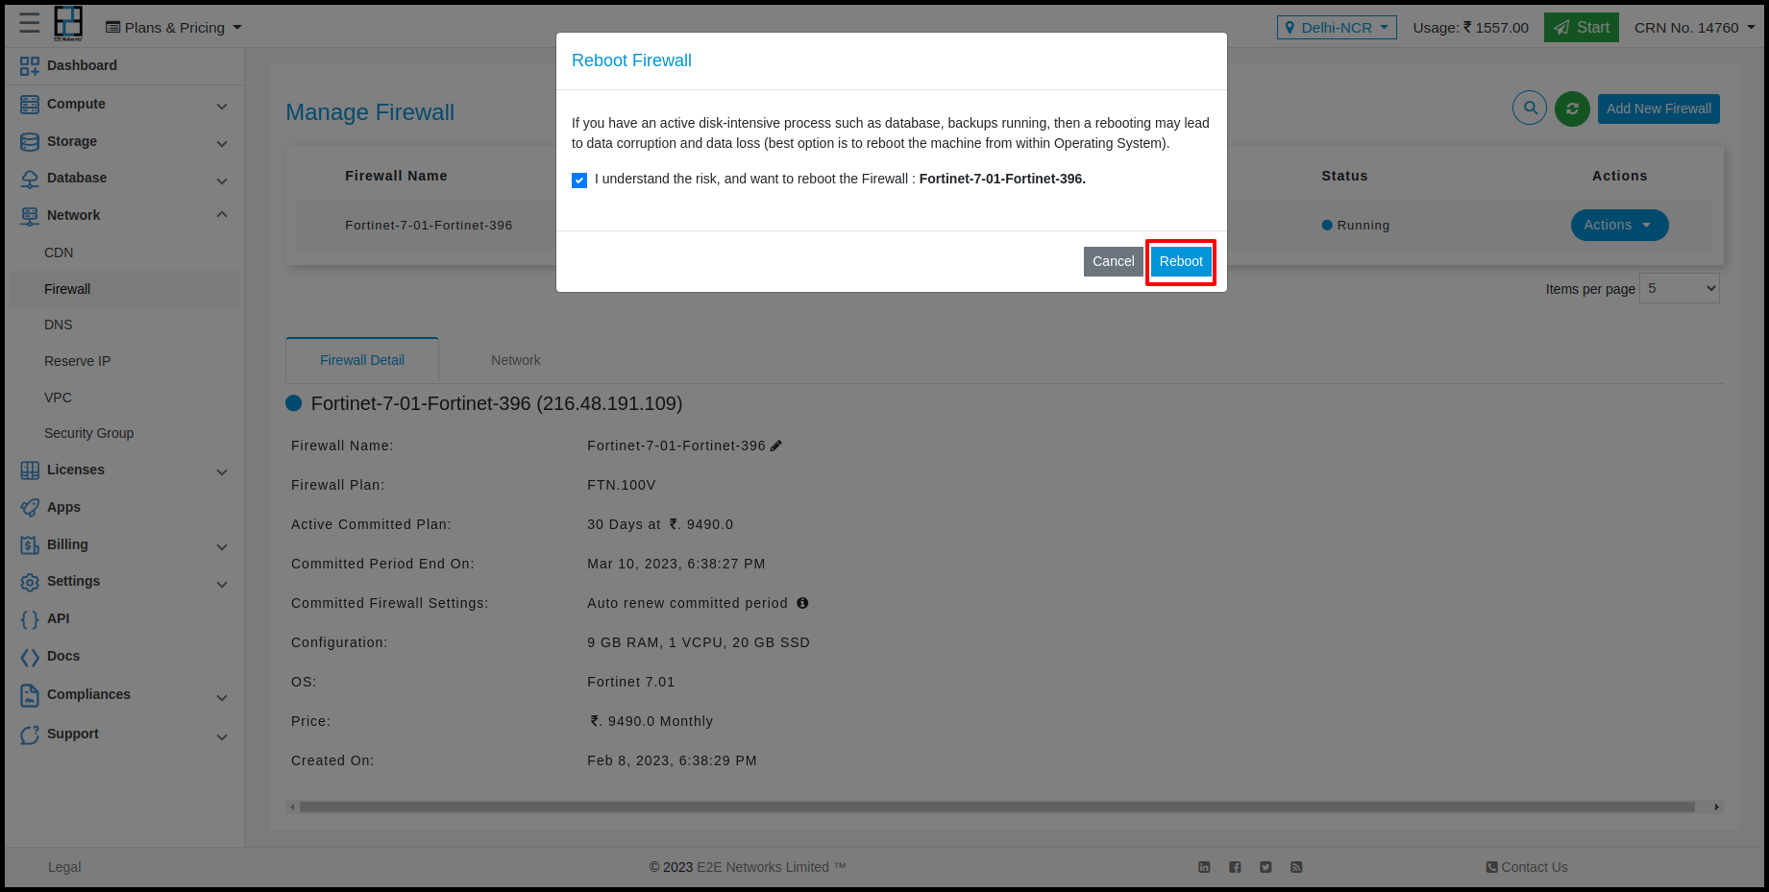Open the Delhi-NCR region dropdown
Image resolution: width=1769 pixels, height=892 pixels.
(x=1337, y=27)
